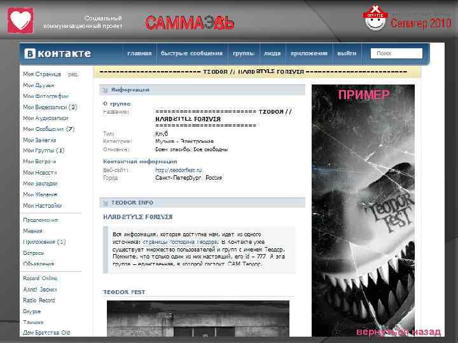Click Мнения in sidebar
The height and width of the screenshot is (343, 458).
[32, 231]
